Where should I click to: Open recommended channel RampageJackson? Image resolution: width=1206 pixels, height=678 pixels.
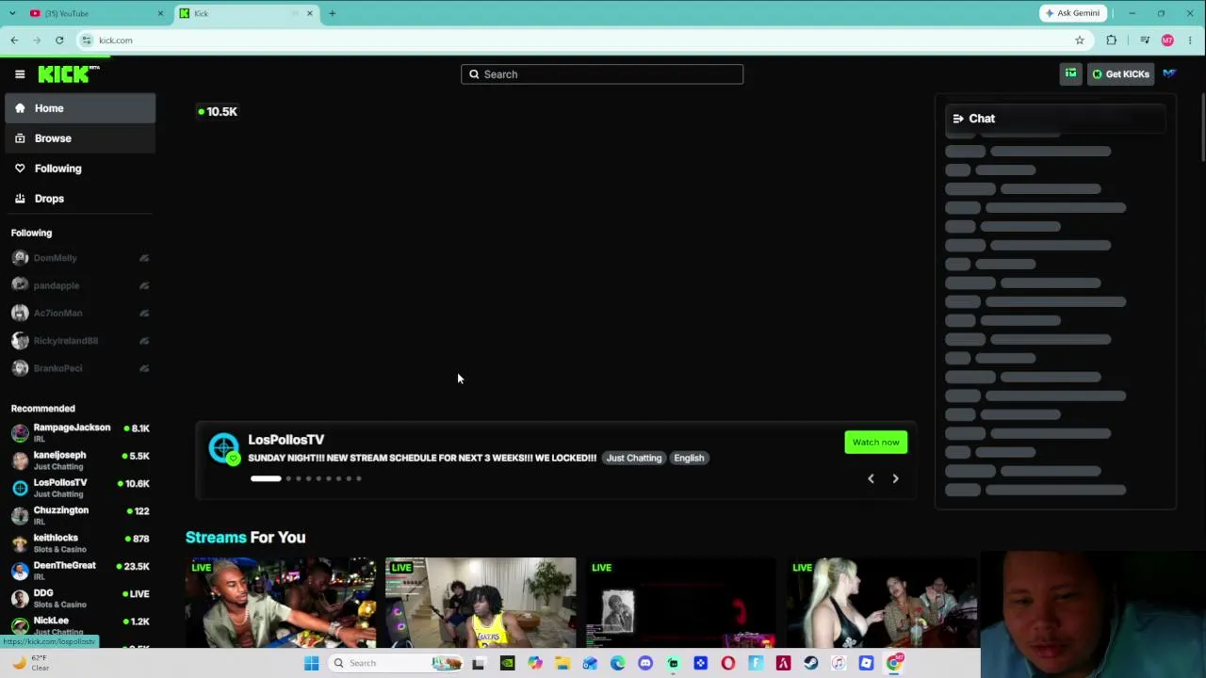(80, 433)
